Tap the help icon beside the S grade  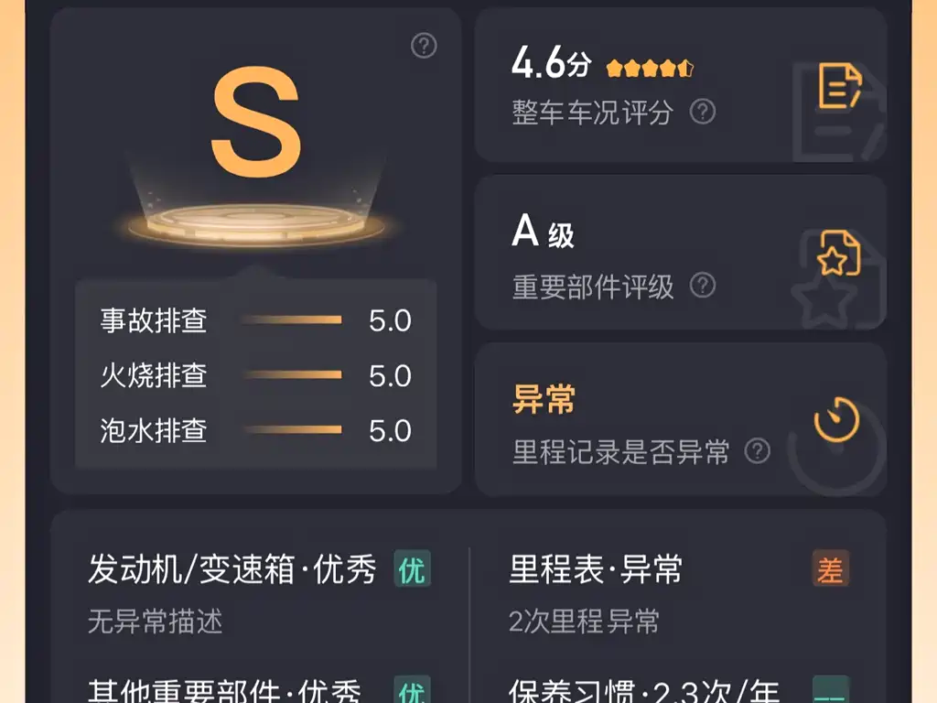(424, 46)
